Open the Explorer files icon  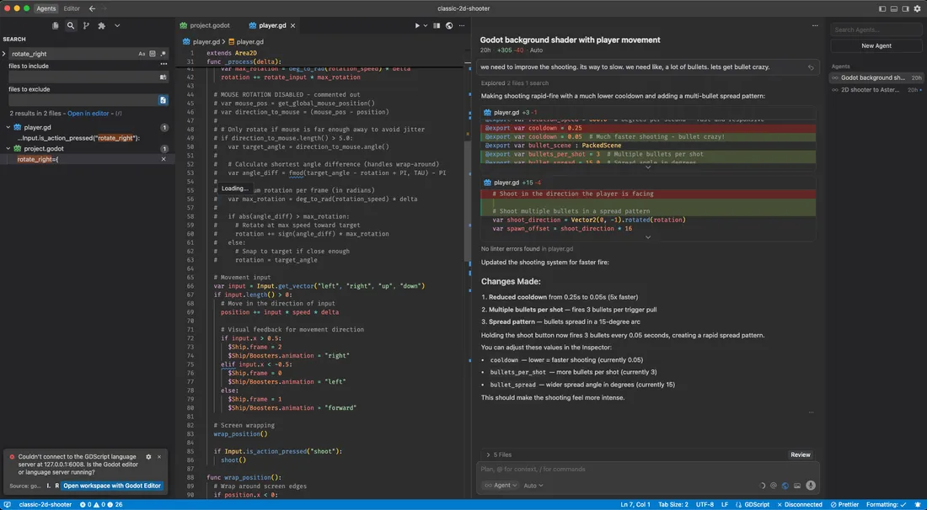[56, 26]
